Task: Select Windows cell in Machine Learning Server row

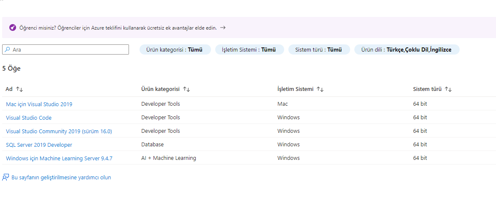Action: coord(288,158)
